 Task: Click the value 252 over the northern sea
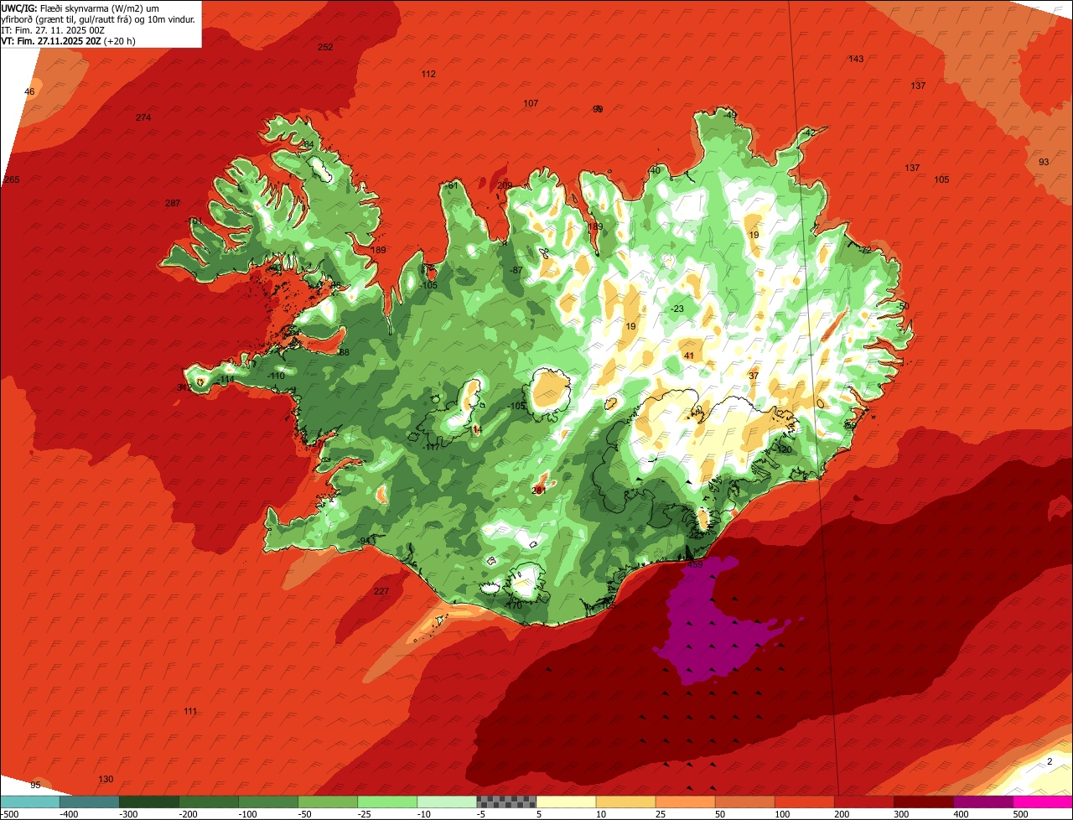pos(325,47)
